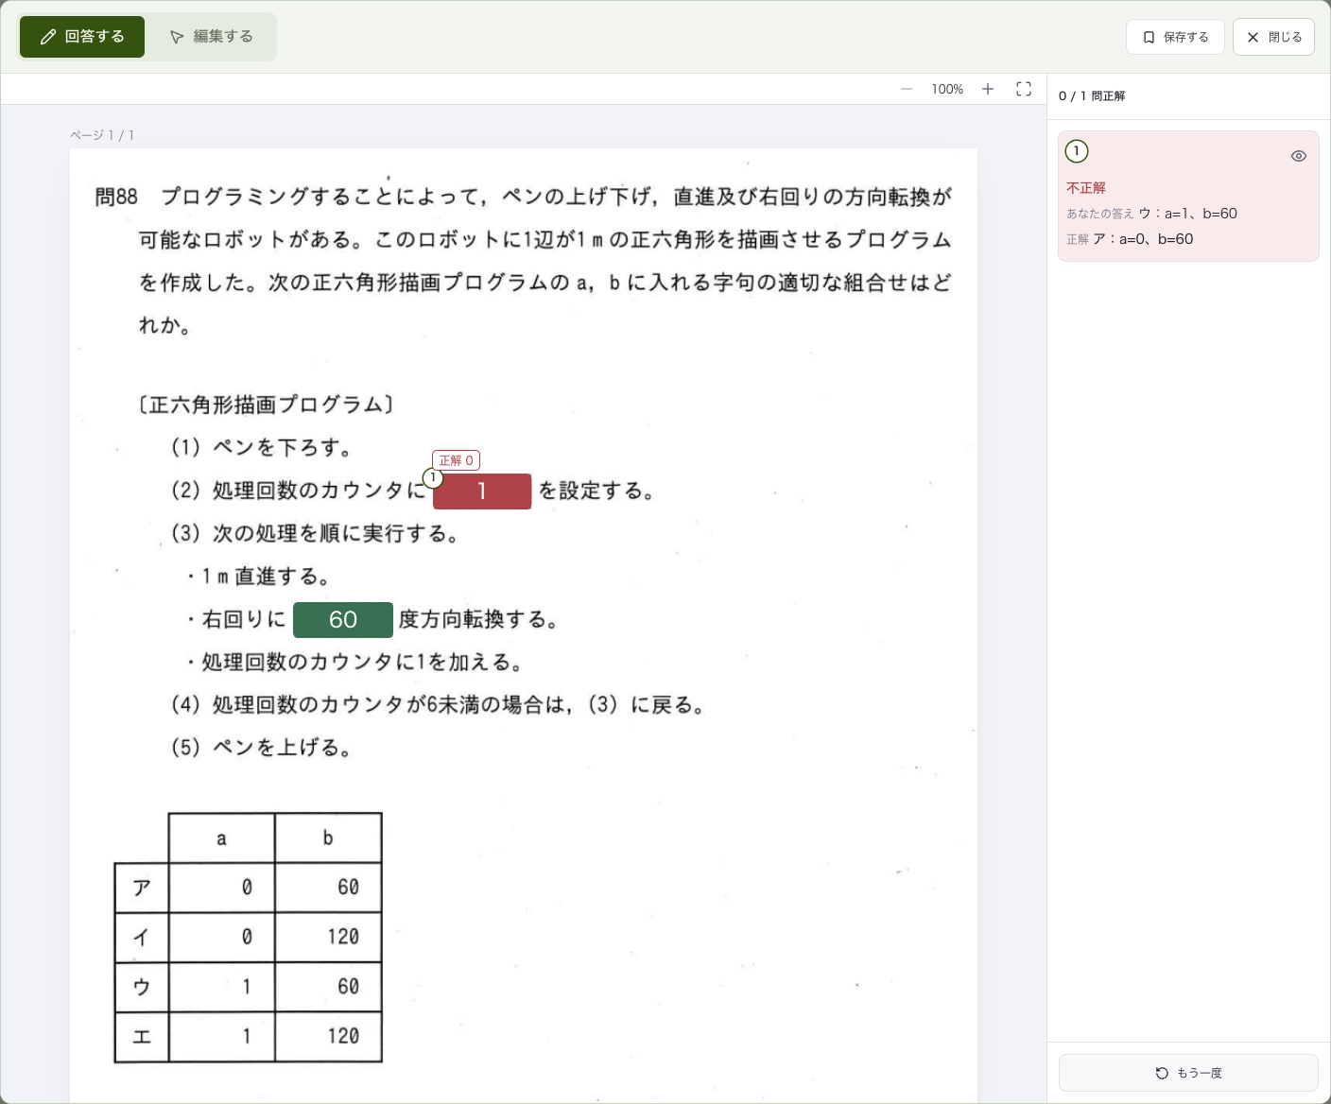
Task: Click the 正解 0 label above blank
Action: point(456,460)
